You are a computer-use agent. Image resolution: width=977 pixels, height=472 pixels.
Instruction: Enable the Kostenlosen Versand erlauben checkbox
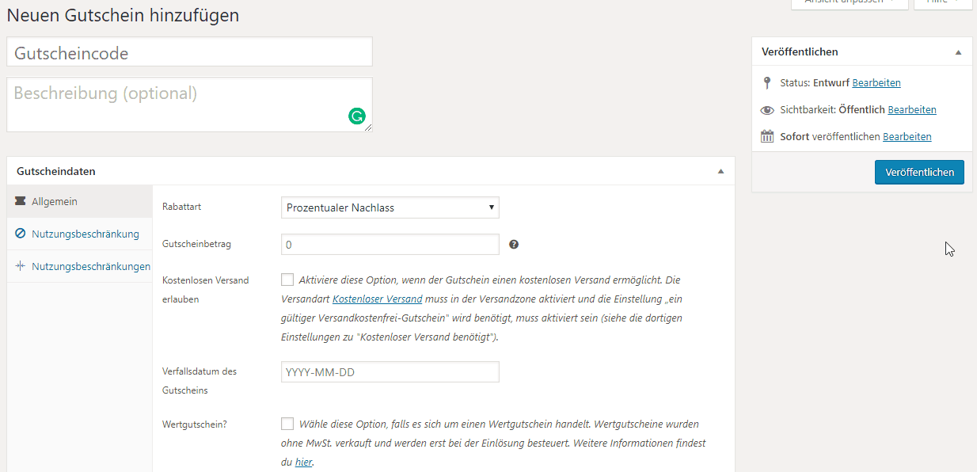(x=287, y=280)
